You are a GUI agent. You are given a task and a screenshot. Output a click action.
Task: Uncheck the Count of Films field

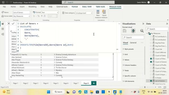151,59
